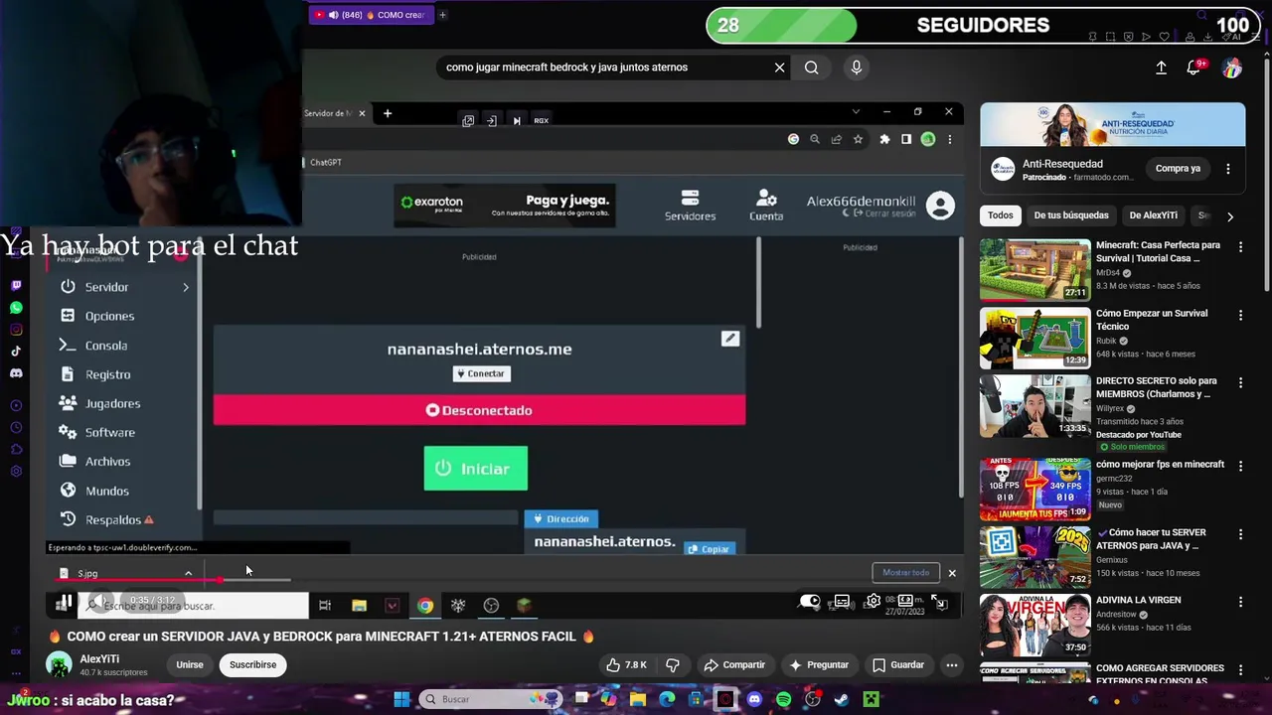
Task: Open a new browser tab
Action: click(442, 15)
